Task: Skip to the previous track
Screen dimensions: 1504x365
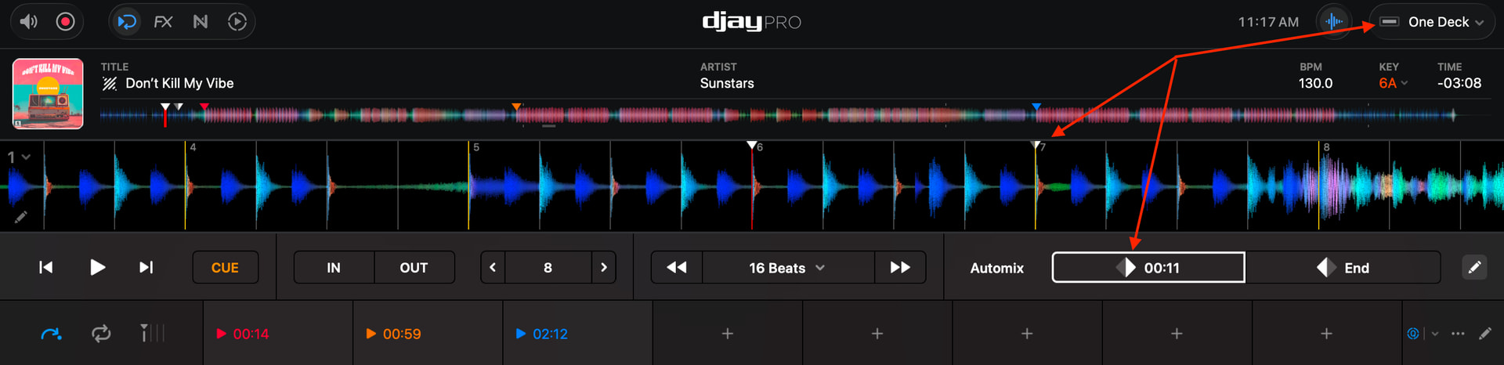Action: tap(46, 268)
